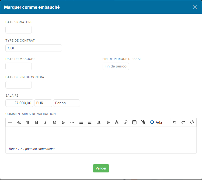Toggle italic formatting

pos(46,122)
